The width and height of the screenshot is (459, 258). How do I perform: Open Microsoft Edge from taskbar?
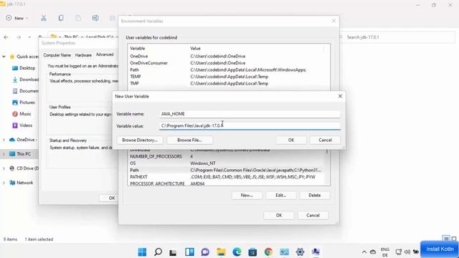237,252
